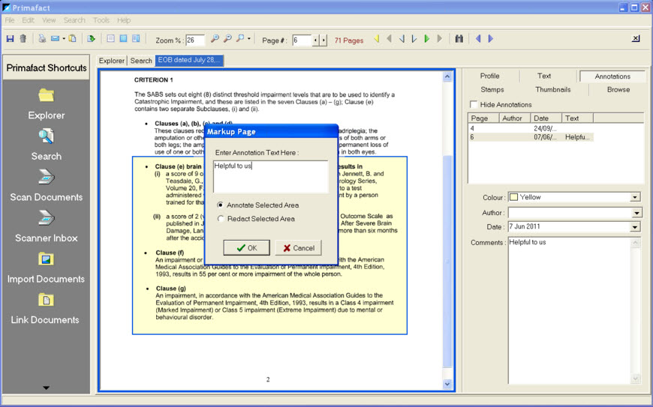
Task: Click the yellow colour swatch
Action: (514, 197)
